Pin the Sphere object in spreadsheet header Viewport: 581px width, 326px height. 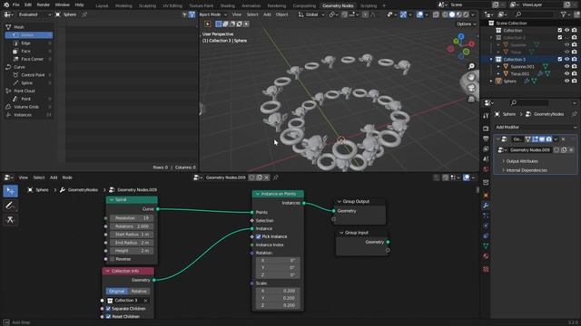click(x=84, y=14)
